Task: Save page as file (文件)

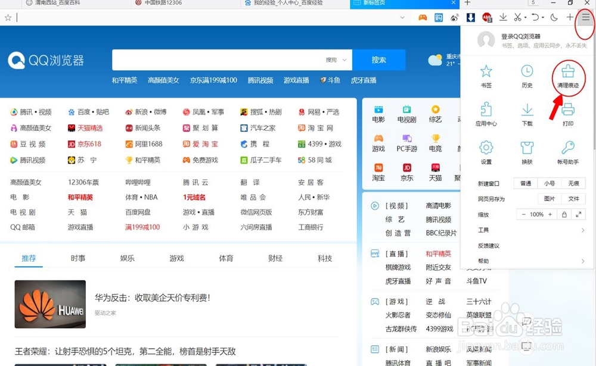Action: [573, 199]
